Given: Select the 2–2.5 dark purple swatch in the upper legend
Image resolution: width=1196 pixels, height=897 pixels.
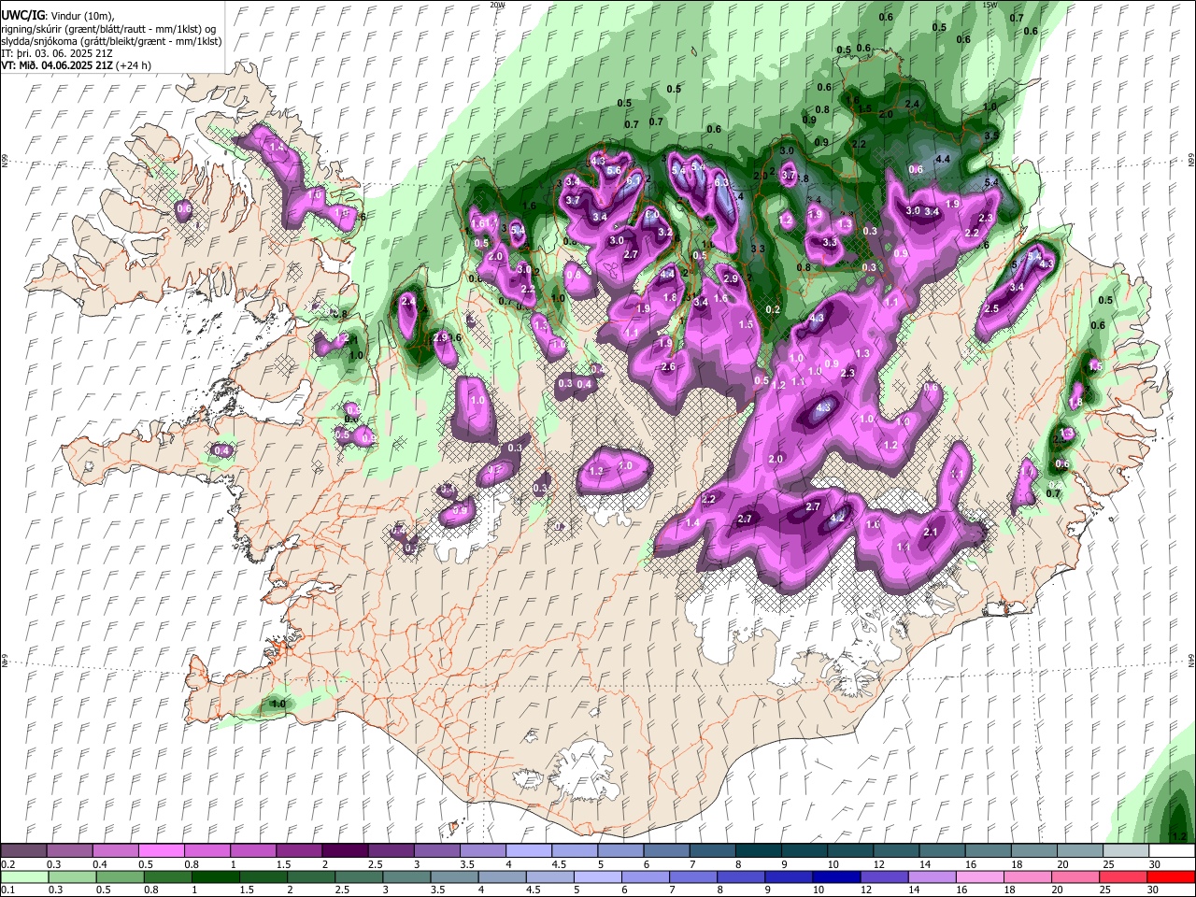Looking at the screenshot, I should tap(344, 851).
